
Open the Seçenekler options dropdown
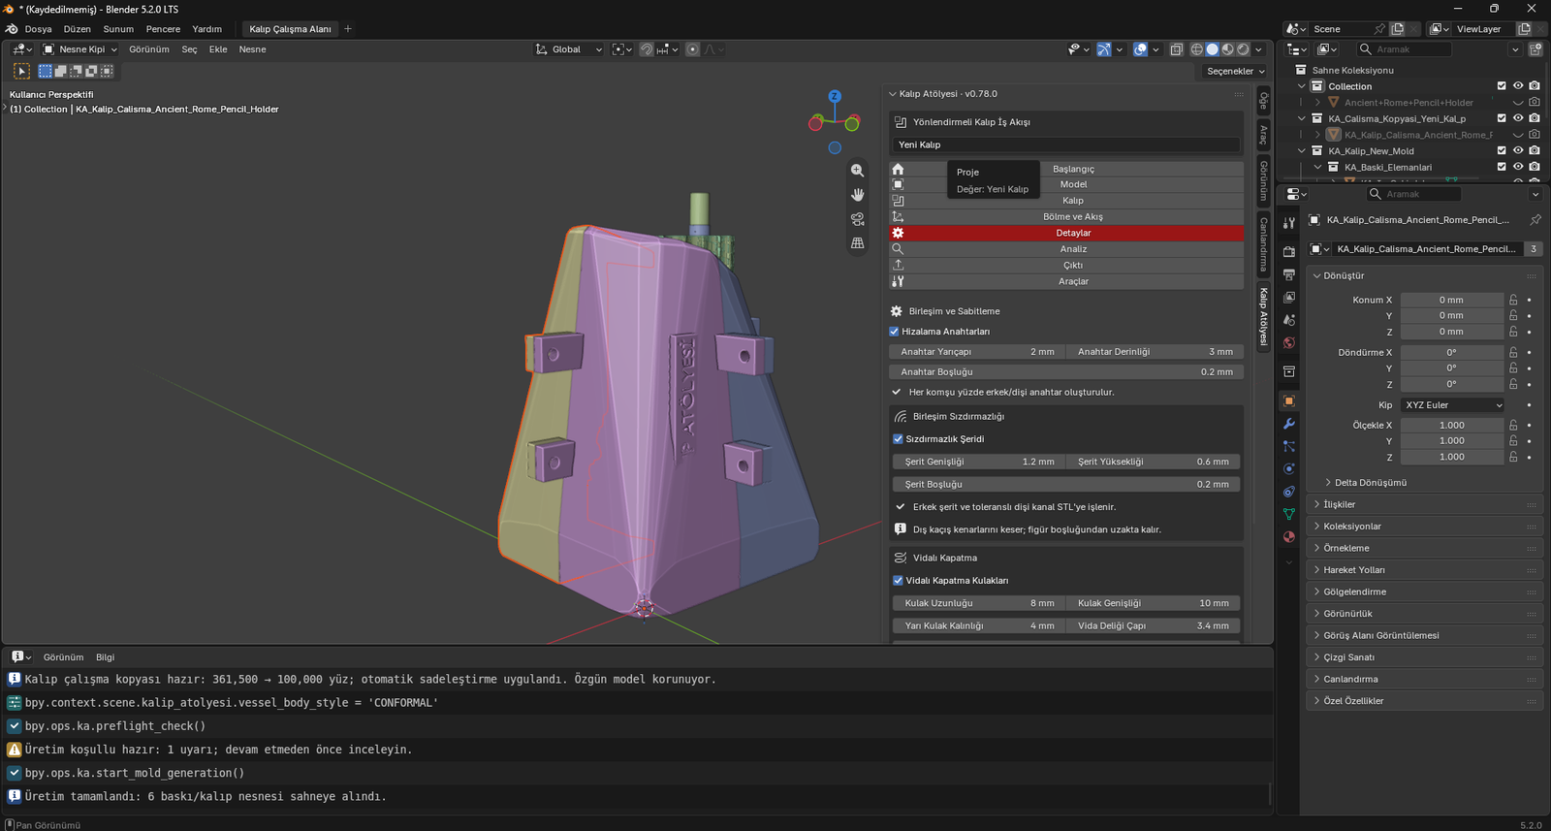[1235, 72]
